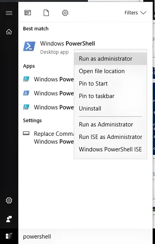The width and height of the screenshot is (155, 244).
Task: Click the first Apps list PowerShell icon
Action: [x=26, y=79]
